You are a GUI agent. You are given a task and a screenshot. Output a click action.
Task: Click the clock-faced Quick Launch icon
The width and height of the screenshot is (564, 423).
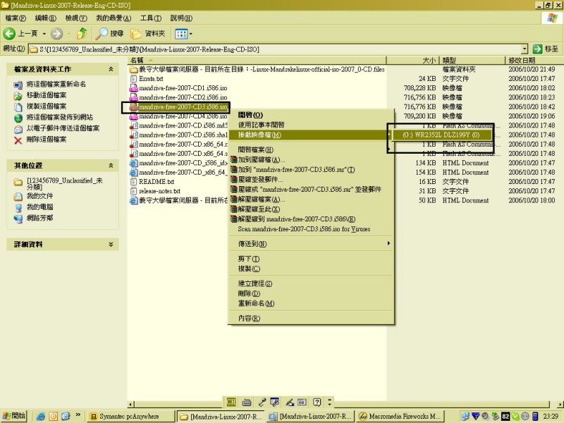tap(54, 416)
